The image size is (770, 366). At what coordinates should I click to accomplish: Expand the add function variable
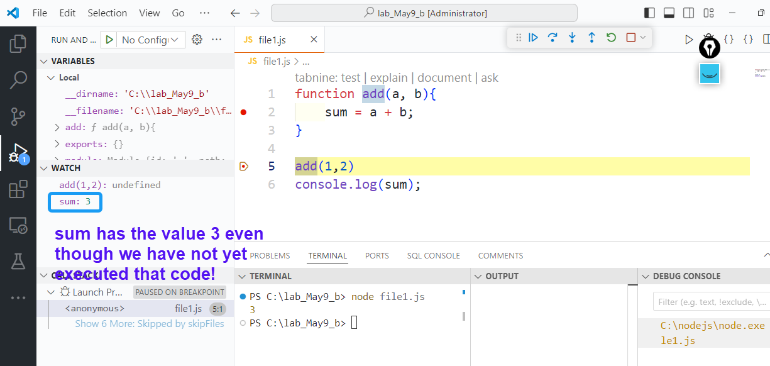pos(58,127)
